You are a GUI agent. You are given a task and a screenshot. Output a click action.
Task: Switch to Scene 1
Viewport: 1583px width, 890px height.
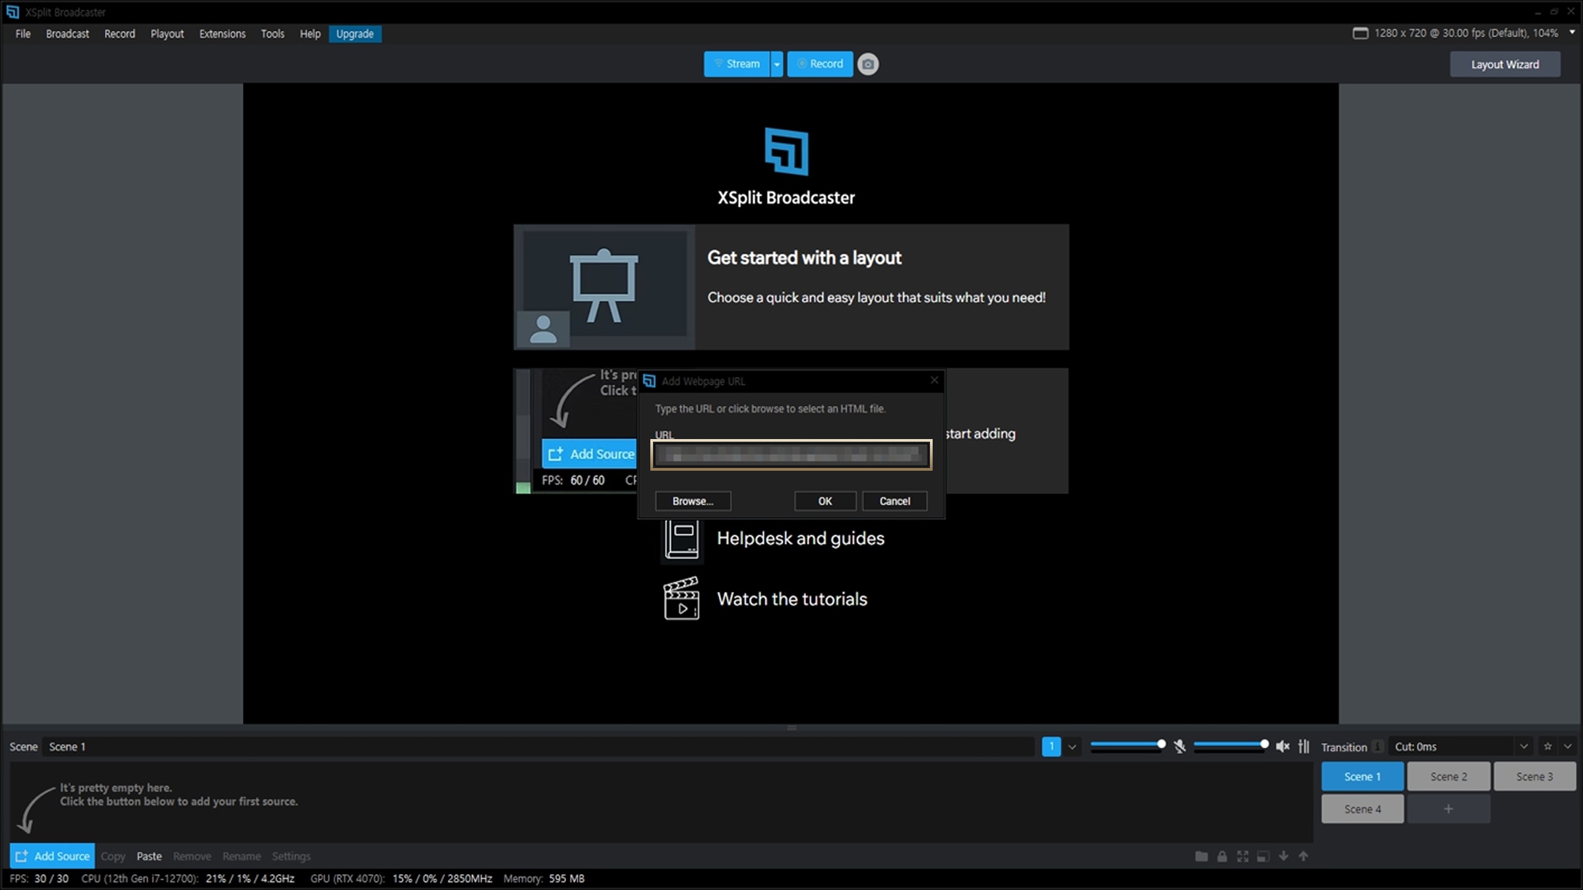[1362, 777]
